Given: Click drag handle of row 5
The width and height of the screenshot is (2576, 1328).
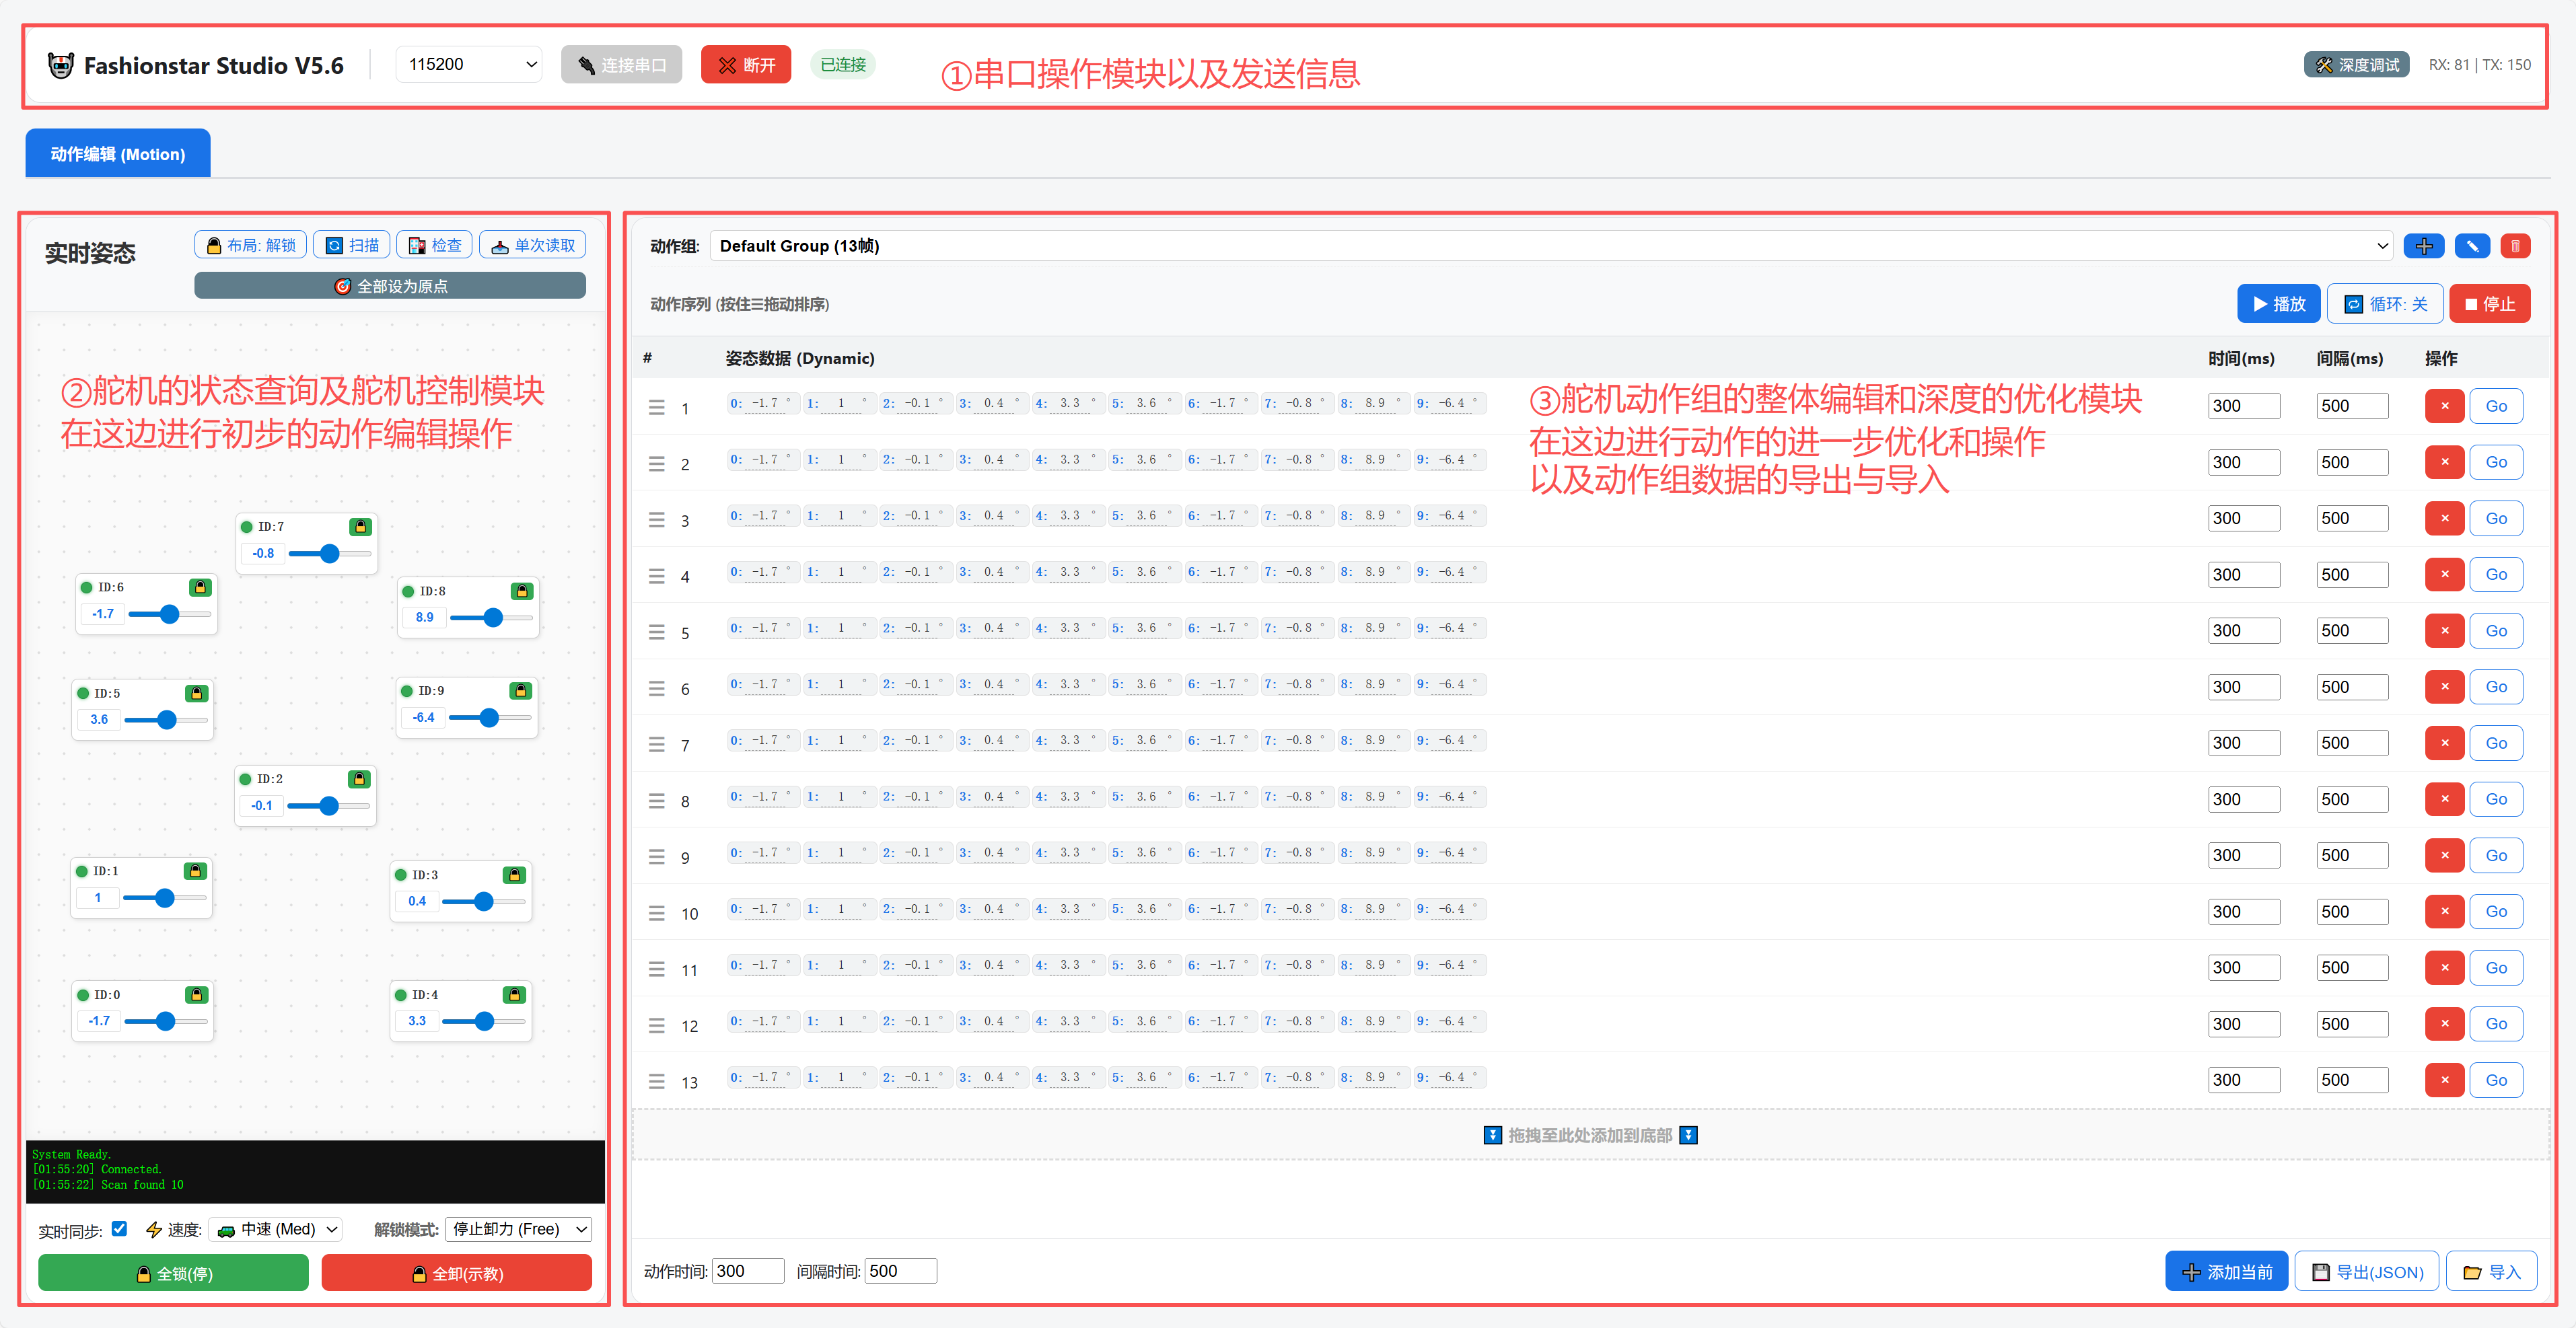Looking at the screenshot, I should (656, 632).
